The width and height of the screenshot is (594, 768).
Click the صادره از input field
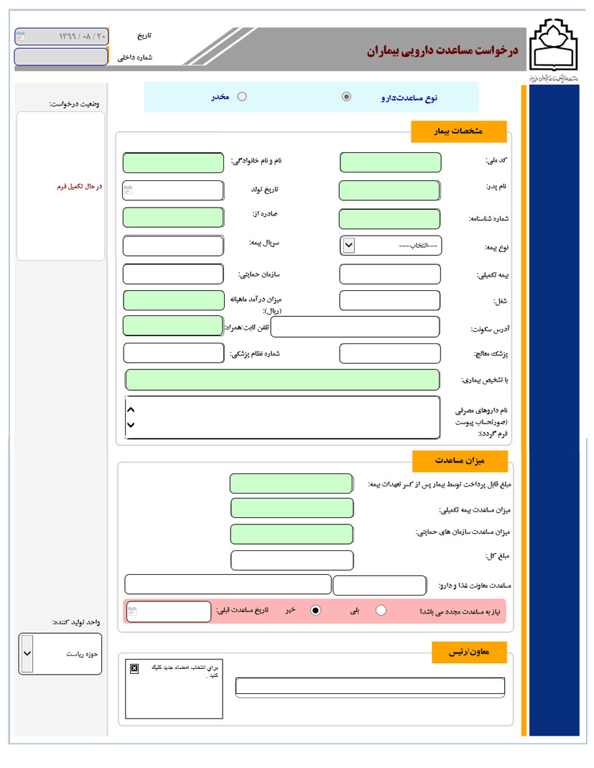(173, 218)
